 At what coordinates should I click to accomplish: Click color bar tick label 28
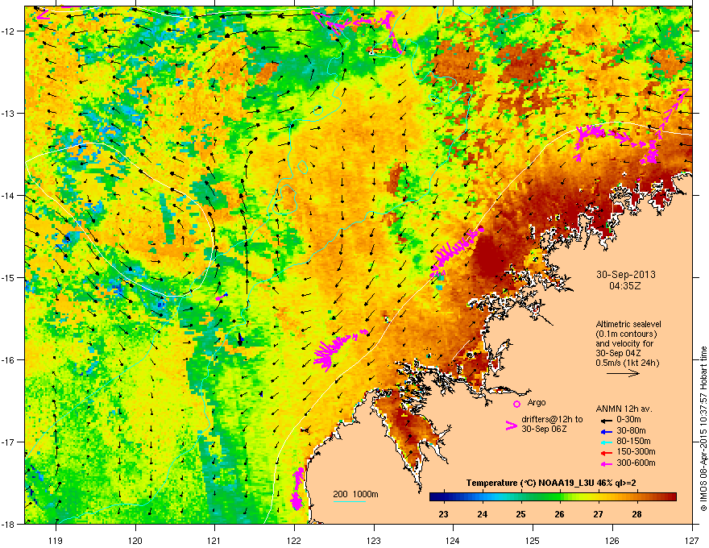pyautogui.click(x=636, y=514)
